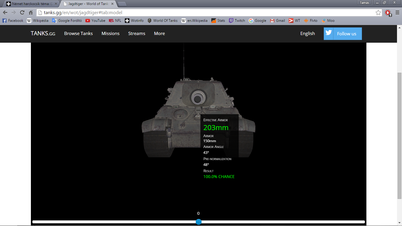Click the Tamás profile button
Screen dimensions: 402x226
coord(364,3)
